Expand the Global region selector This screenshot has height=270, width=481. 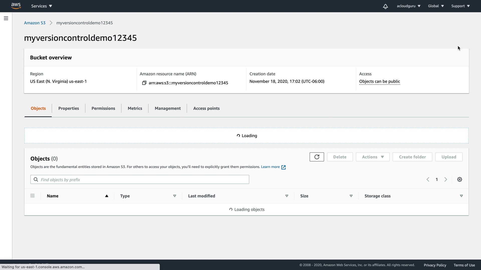(x=436, y=6)
